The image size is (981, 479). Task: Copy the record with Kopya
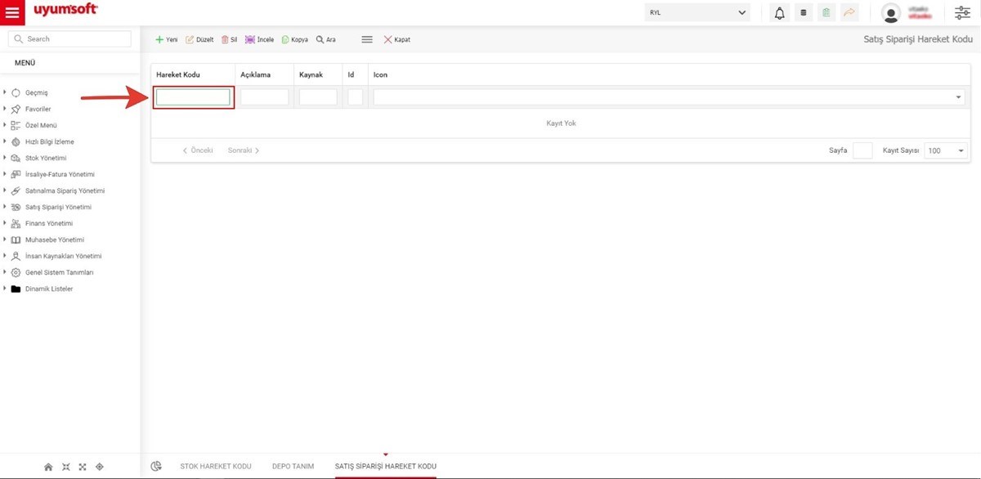[294, 39]
